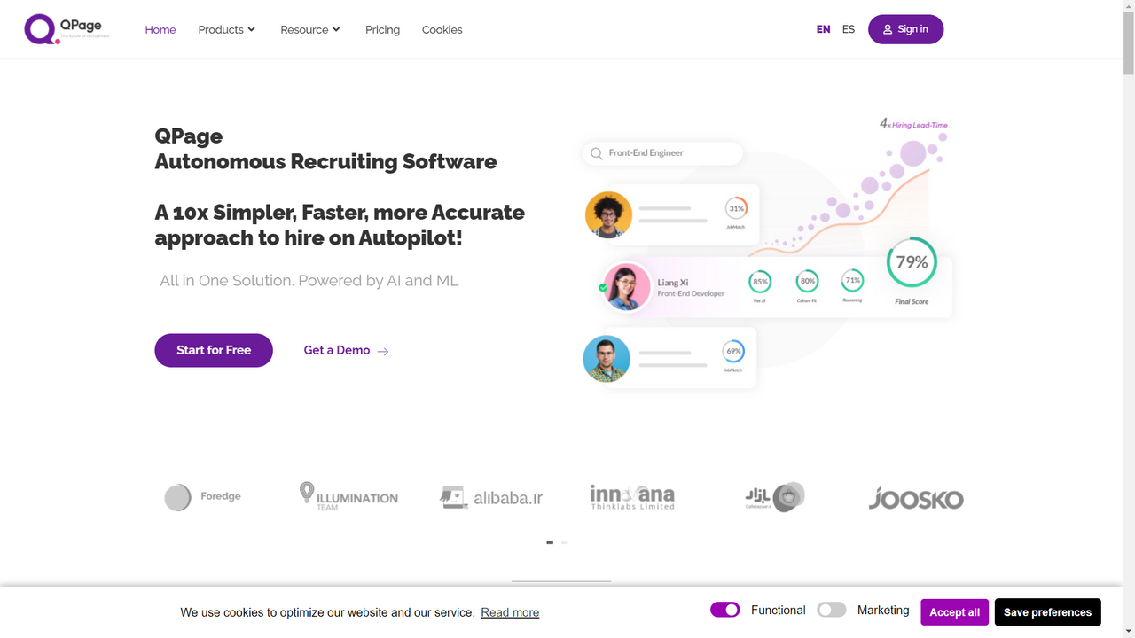1135x638 pixels.
Task: Click the Foredge logo
Action: click(x=203, y=497)
